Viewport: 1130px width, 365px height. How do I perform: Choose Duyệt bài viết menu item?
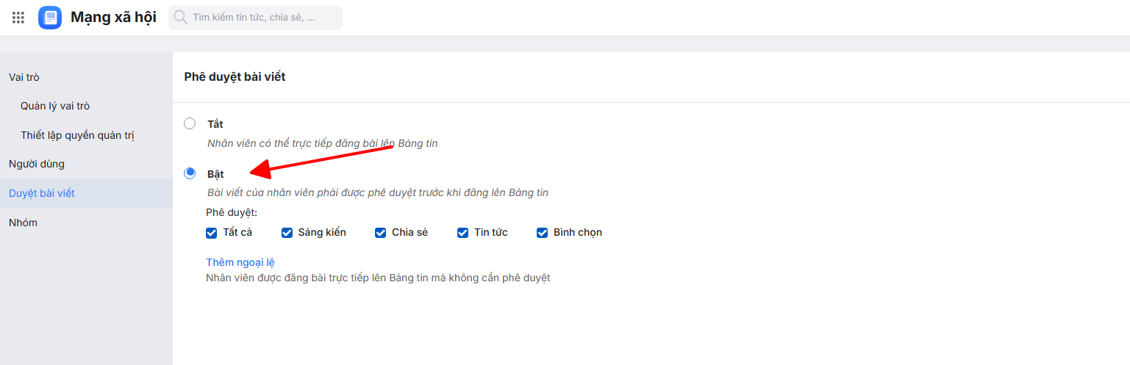42,193
